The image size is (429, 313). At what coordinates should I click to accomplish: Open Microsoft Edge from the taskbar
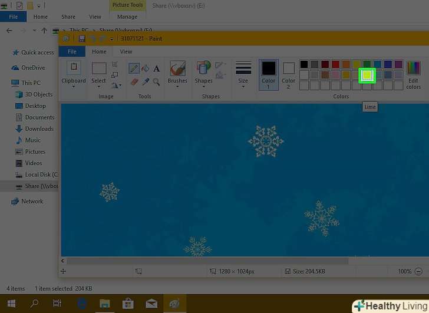pos(82,304)
